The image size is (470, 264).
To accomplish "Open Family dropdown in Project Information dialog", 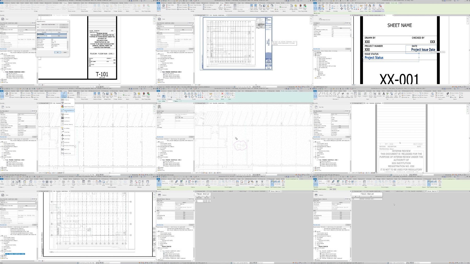I will pyautogui.click(x=50, y=25).
